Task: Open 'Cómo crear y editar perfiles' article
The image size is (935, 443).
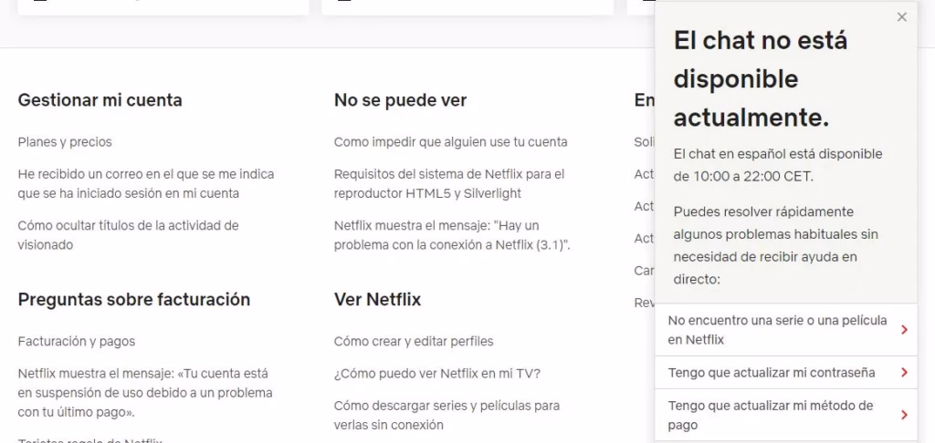Action: click(x=414, y=341)
